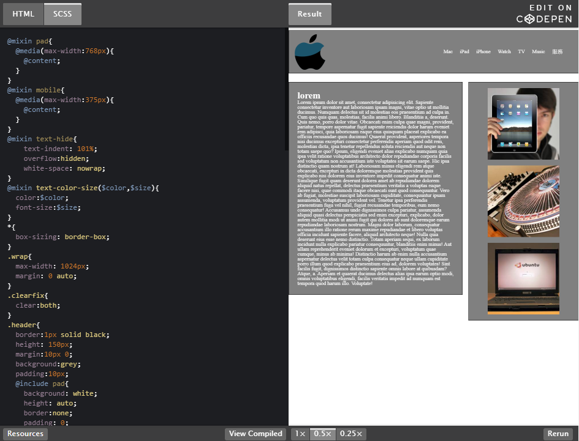Set preview zoom to 1×

(x=300, y=434)
